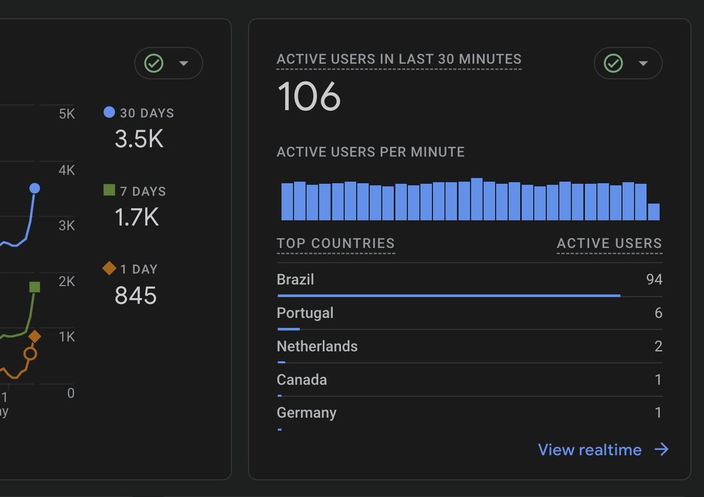Select the orange 1 DAY legend diamond
The width and height of the screenshot is (704, 497).
109,268
